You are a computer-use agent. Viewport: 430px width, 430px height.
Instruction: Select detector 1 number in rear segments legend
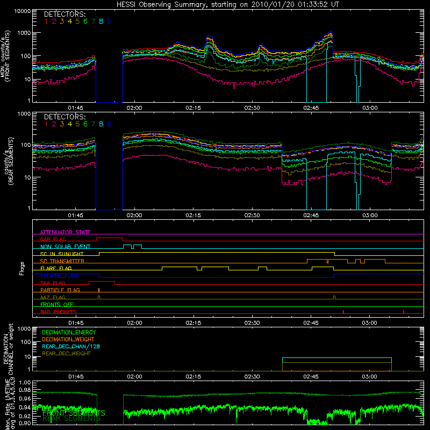point(46,124)
